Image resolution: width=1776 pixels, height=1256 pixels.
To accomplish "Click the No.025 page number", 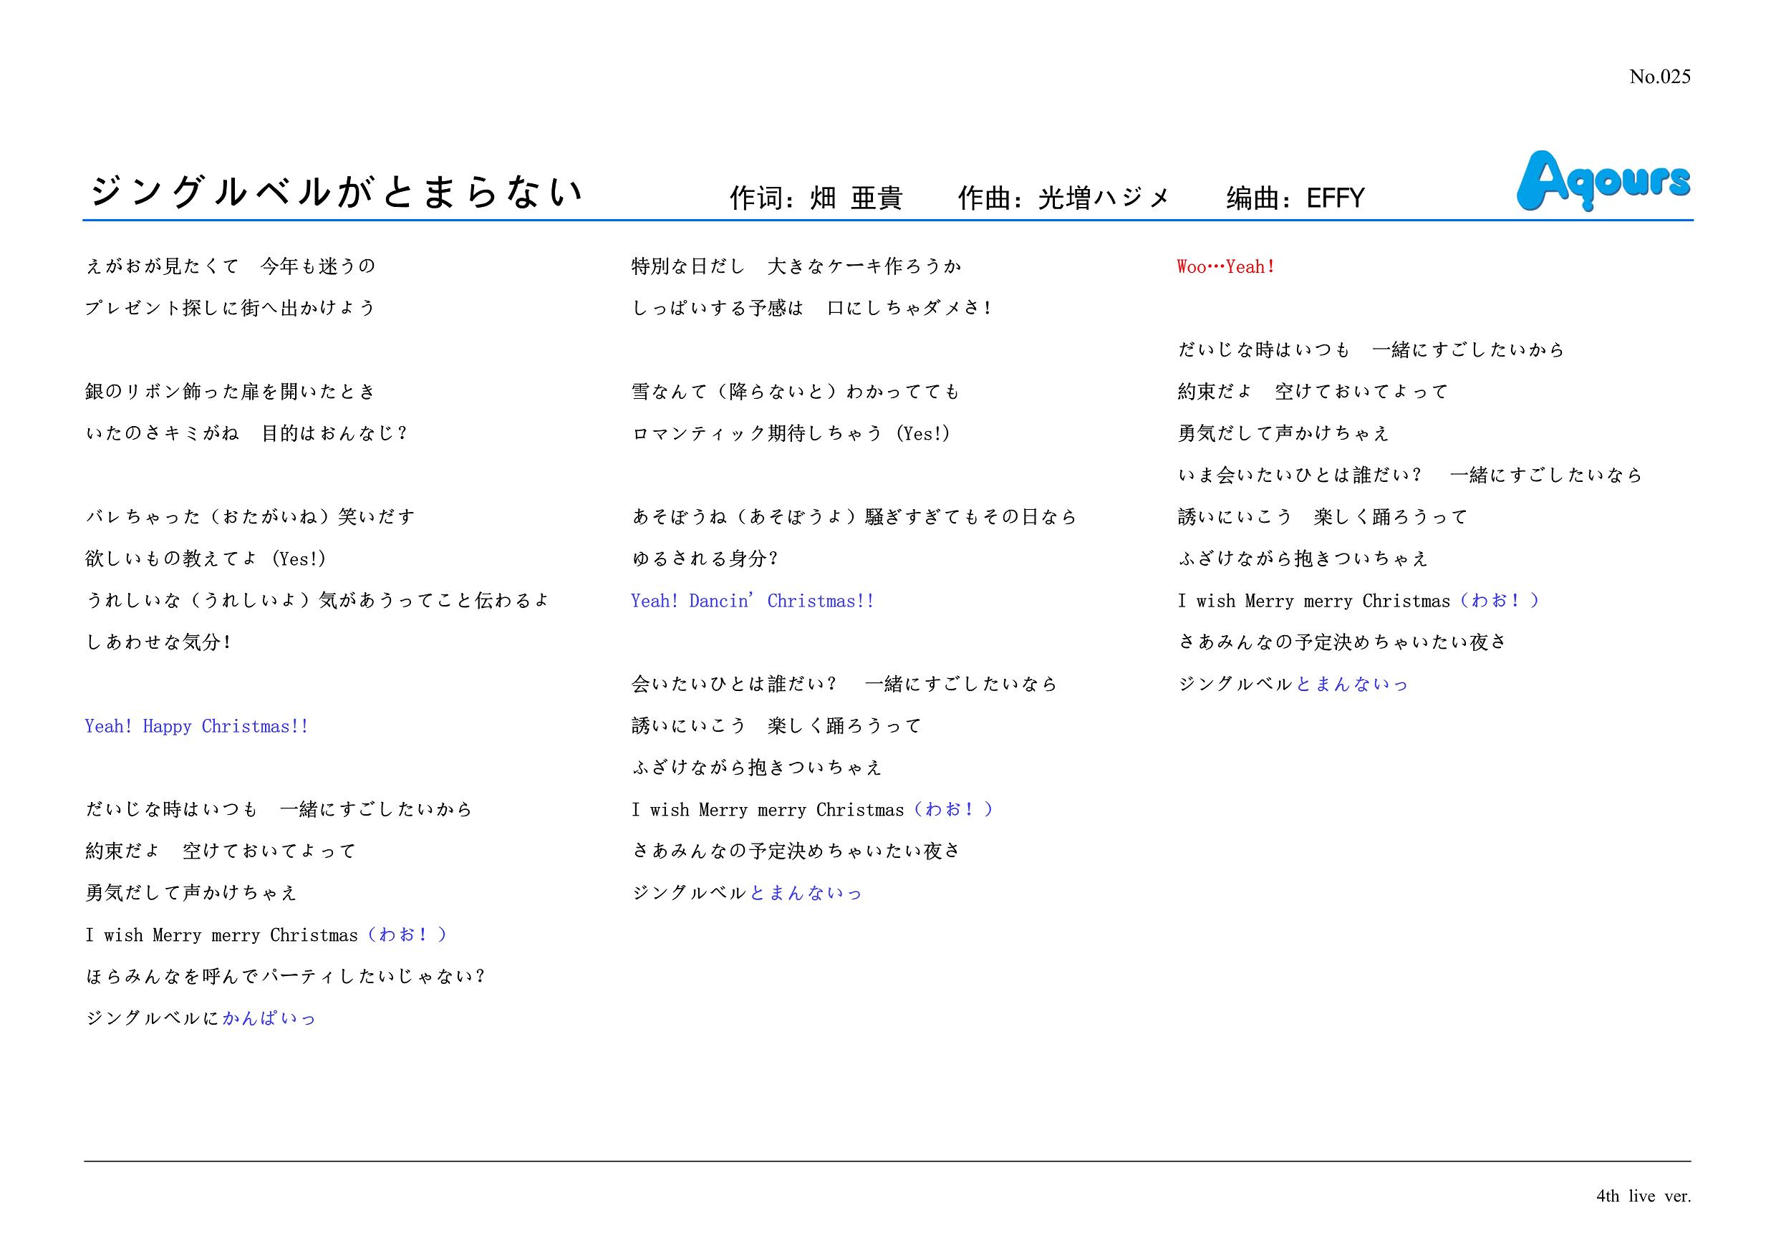I will (x=1659, y=77).
